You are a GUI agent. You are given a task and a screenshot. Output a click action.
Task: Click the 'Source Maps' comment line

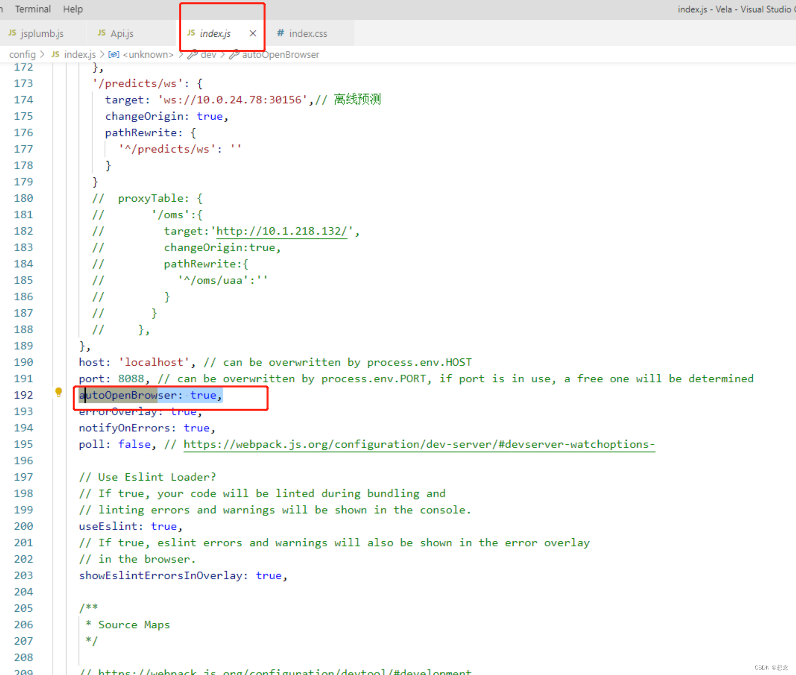128,625
